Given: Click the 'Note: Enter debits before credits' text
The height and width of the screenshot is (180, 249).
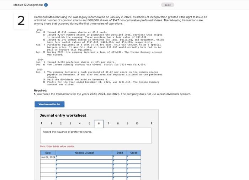Looking at the screenshot, I should coord(57,146).
